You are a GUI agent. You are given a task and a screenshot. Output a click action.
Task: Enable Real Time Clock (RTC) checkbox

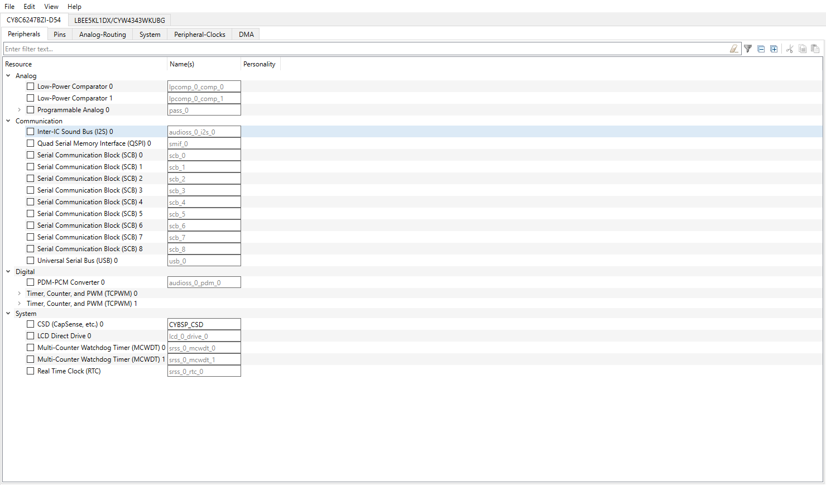click(31, 371)
